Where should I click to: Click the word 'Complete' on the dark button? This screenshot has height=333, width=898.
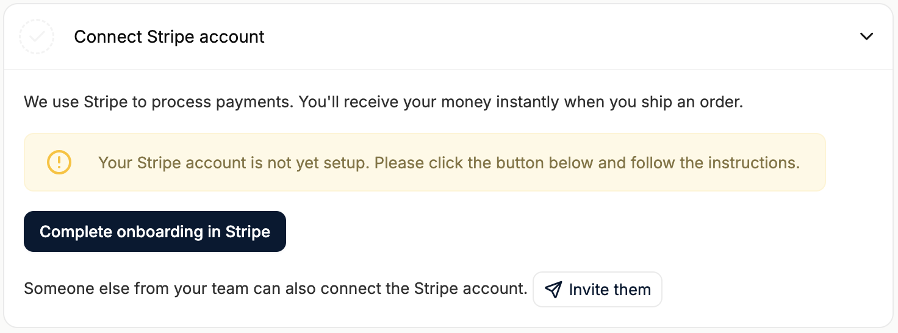pyautogui.click(x=76, y=232)
